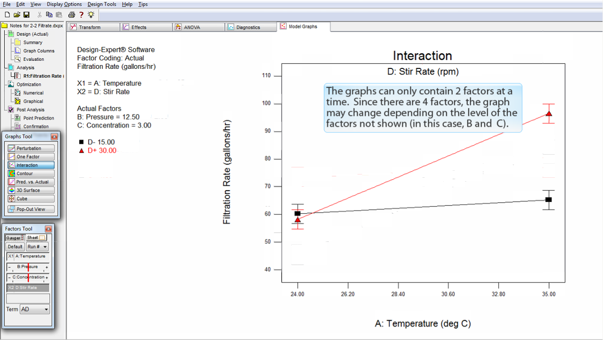Click red triangle data point at 35.00

(x=548, y=114)
